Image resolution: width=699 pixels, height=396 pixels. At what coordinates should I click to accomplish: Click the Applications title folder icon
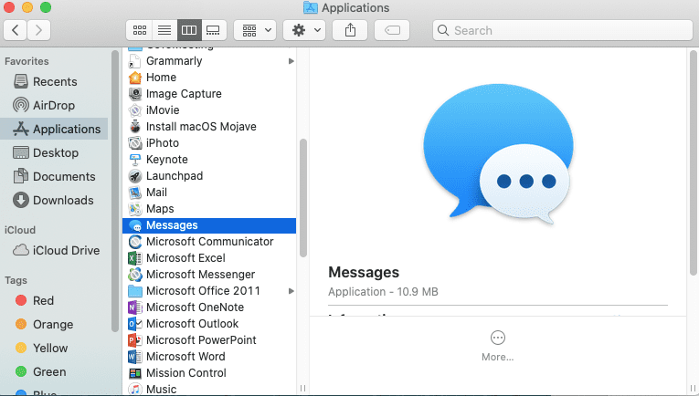(x=311, y=7)
